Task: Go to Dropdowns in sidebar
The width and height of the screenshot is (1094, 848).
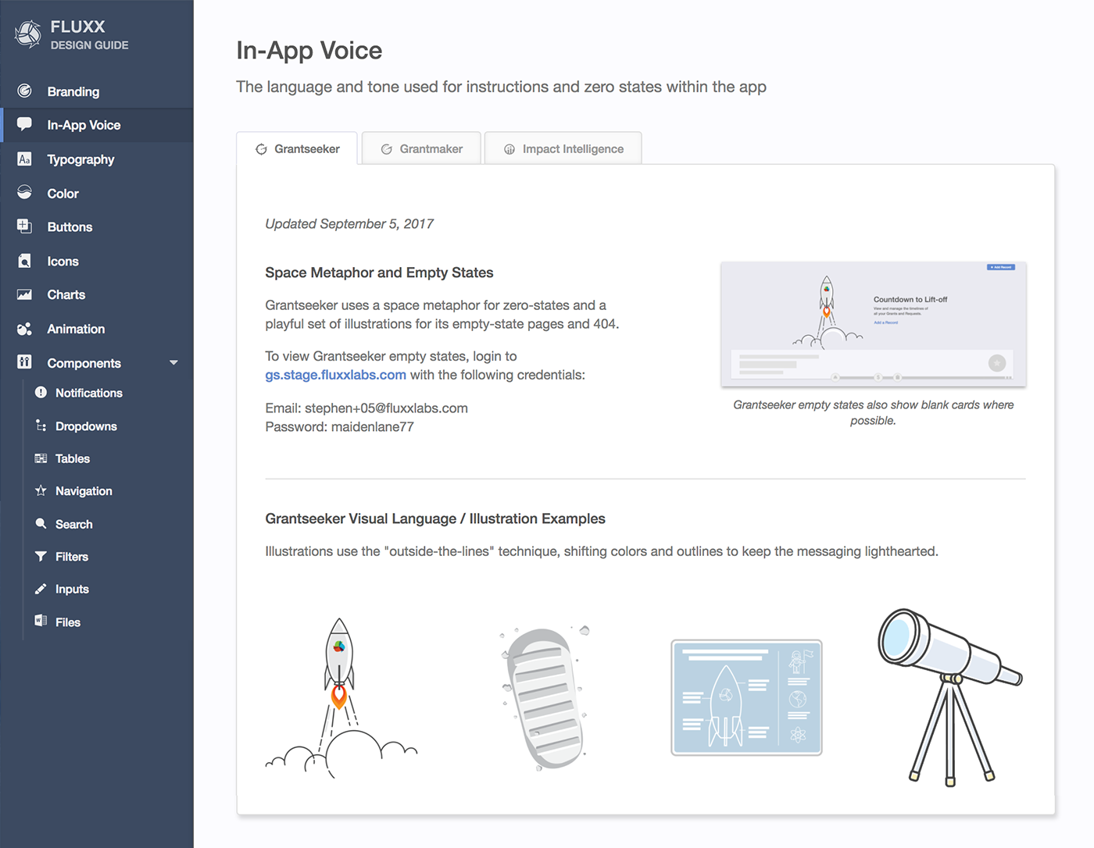Action: coord(86,426)
